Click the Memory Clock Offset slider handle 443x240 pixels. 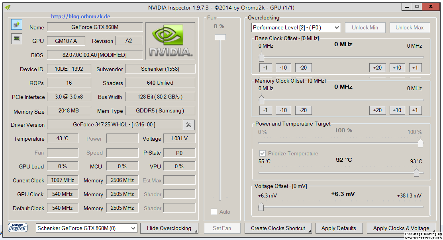click(x=261, y=100)
